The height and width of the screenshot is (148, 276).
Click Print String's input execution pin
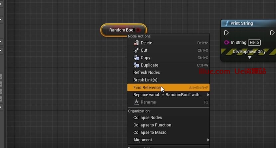[226, 33]
